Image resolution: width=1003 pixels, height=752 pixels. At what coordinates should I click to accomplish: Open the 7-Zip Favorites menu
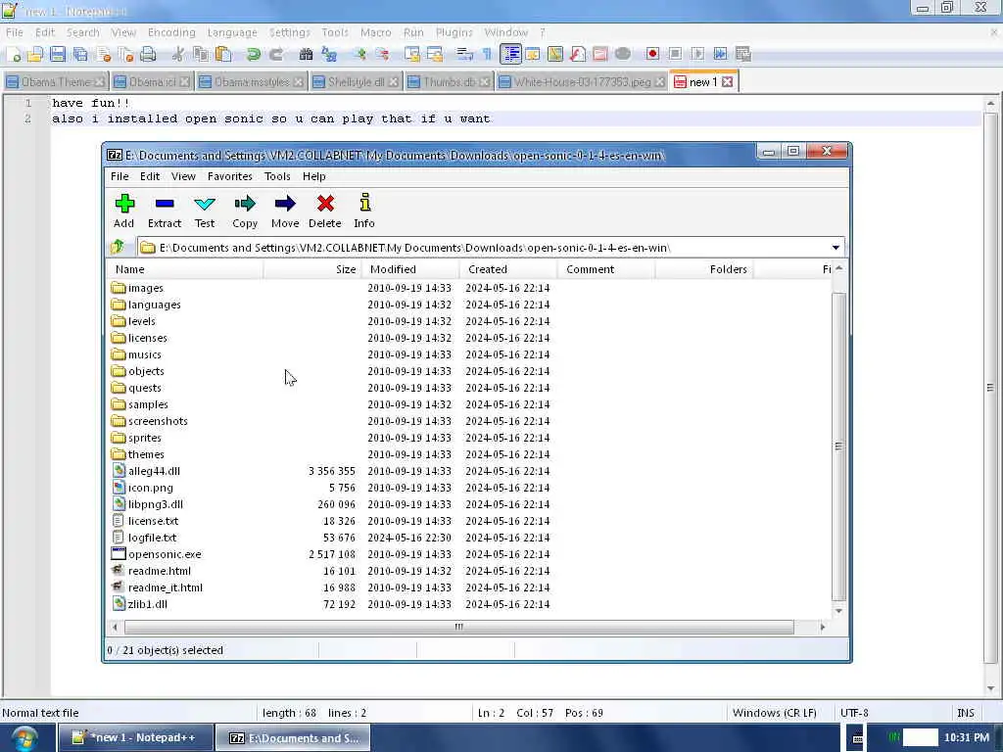point(229,176)
